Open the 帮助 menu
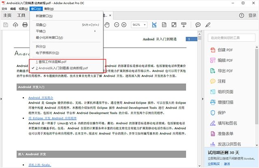259x168 pixels. pyautogui.click(x=49, y=9)
